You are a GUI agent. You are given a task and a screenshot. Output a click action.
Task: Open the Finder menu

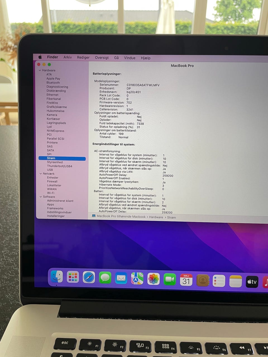pyautogui.click(x=52, y=57)
